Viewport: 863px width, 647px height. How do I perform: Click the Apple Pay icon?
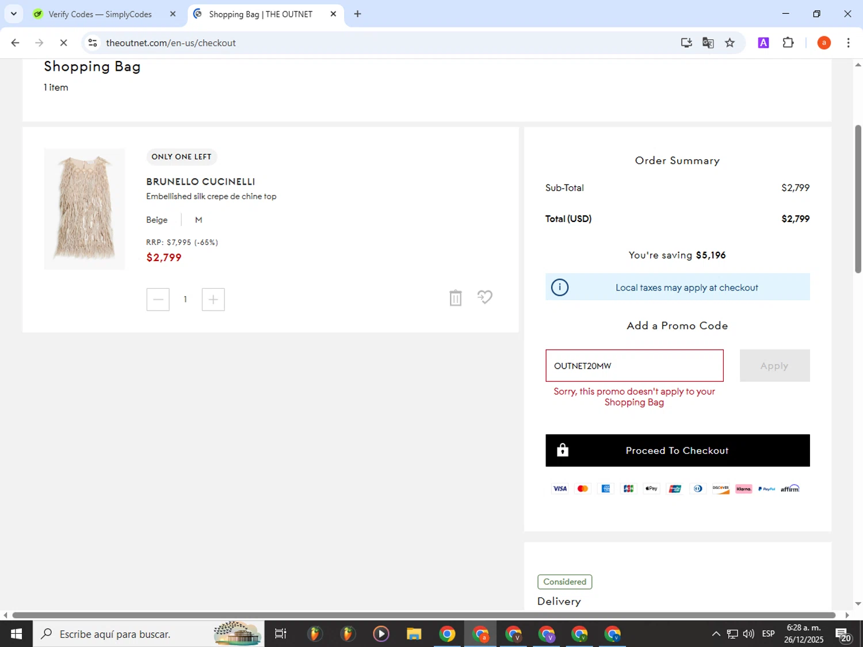(651, 488)
